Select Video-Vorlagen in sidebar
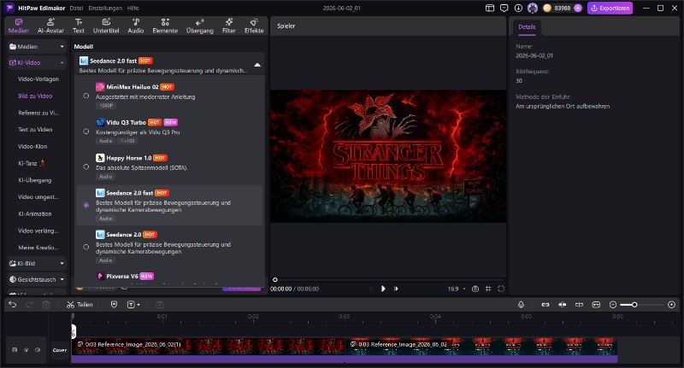This screenshot has width=684, height=368. [x=38, y=79]
